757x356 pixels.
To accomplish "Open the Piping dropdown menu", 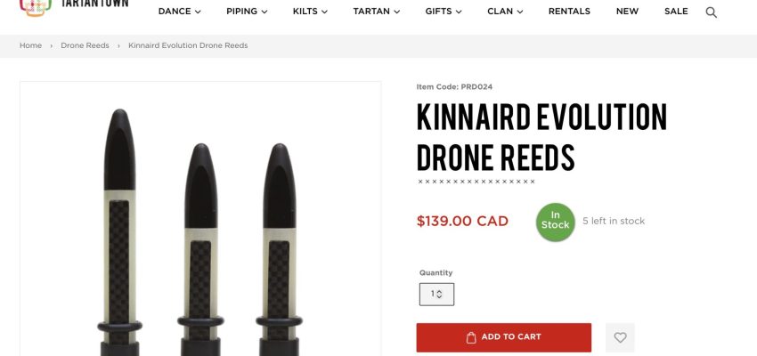I will [x=247, y=12].
